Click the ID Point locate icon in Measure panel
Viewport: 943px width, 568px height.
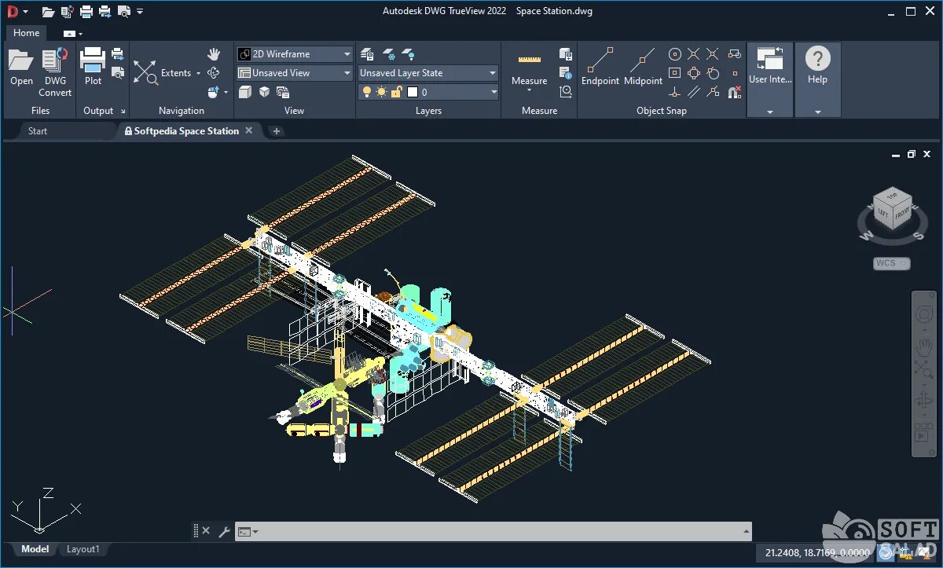click(565, 92)
